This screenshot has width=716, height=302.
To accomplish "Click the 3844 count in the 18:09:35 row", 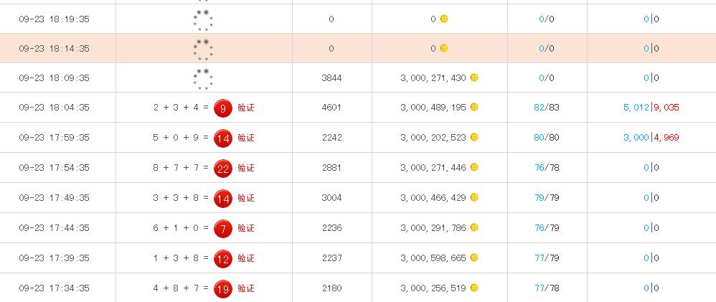I will tap(331, 77).
